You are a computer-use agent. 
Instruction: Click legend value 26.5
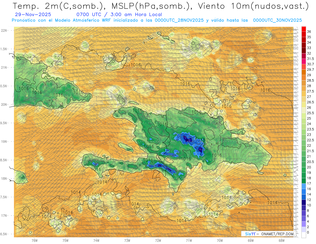click(x=310, y=102)
